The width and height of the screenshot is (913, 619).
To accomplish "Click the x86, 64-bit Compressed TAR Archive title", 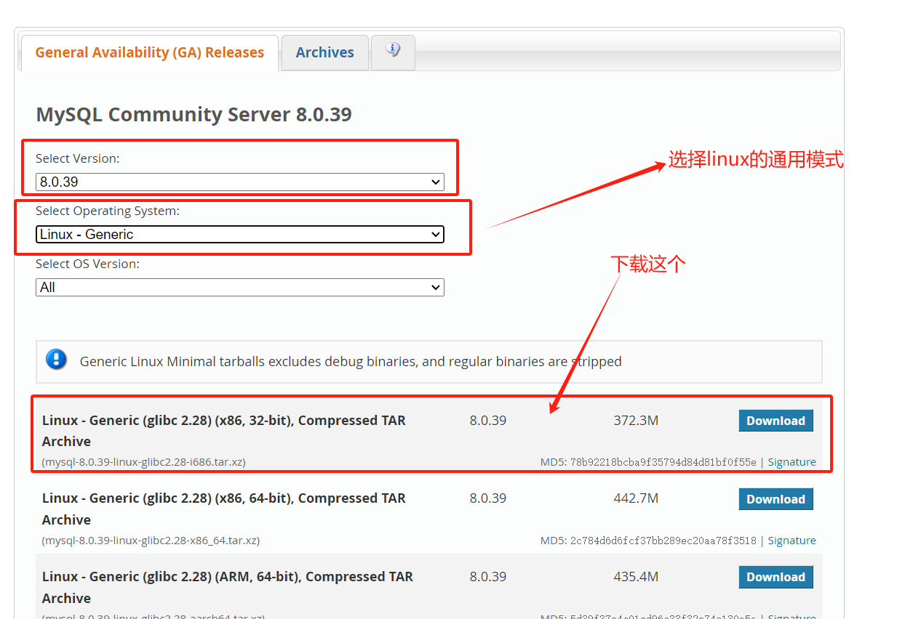I will tap(223, 509).
